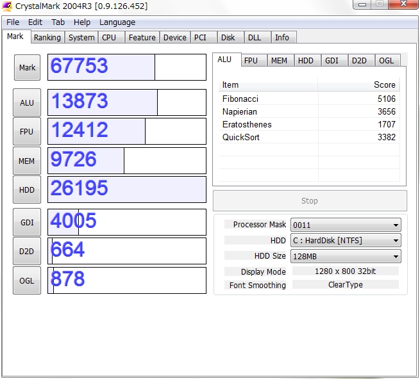
Task: Click the HDD score bar 26195
Action: click(x=127, y=189)
